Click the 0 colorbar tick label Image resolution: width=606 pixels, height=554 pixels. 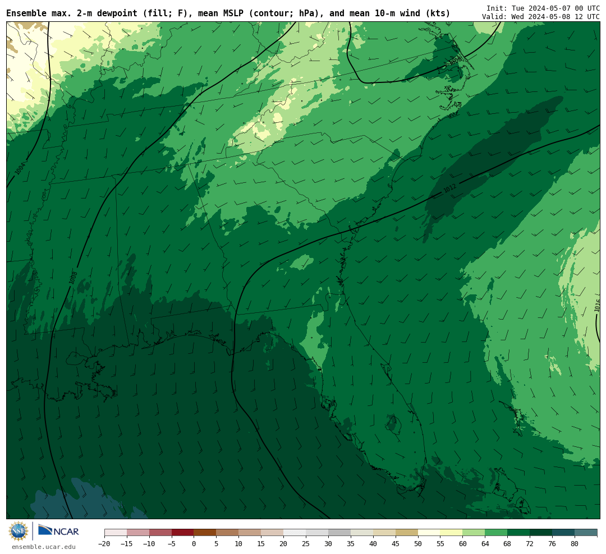coord(194,544)
